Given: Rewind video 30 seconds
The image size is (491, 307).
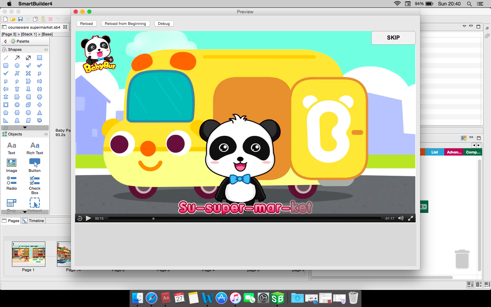Looking at the screenshot, I should (x=80, y=218).
